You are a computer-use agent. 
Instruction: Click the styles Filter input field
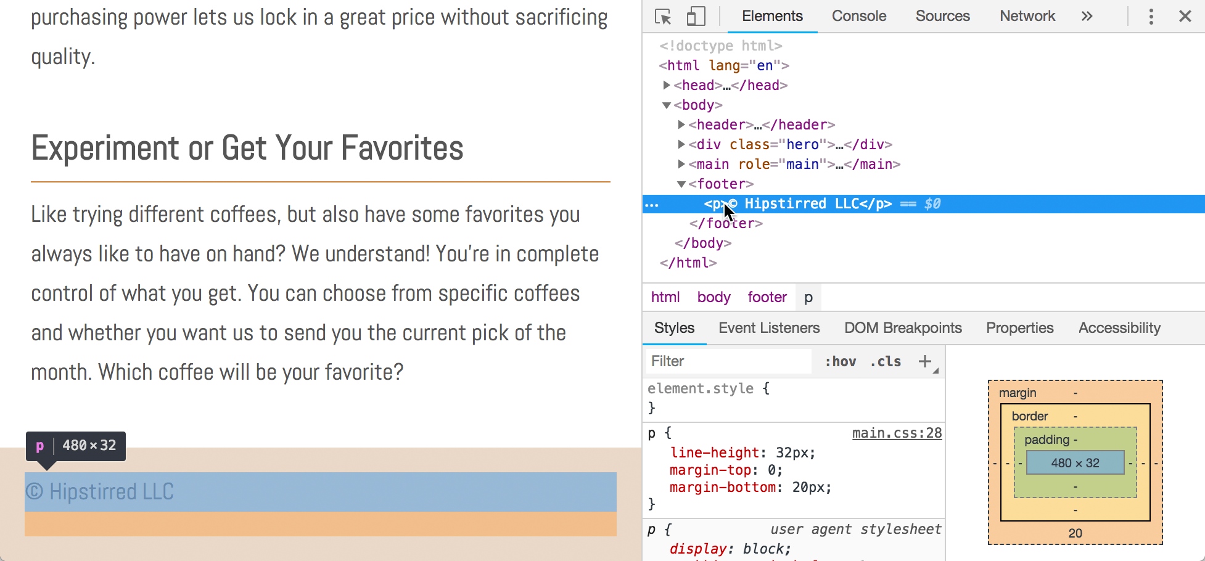coord(728,361)
